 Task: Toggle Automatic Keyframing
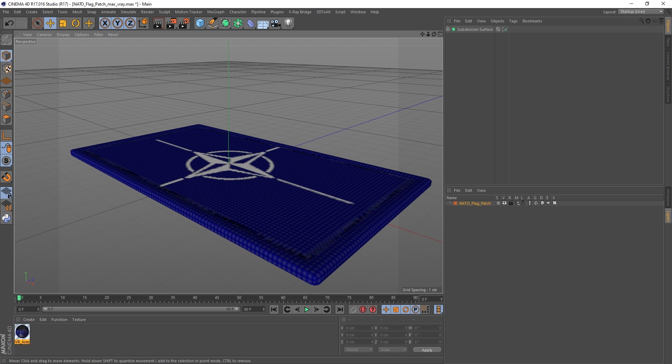coord(363,309)
